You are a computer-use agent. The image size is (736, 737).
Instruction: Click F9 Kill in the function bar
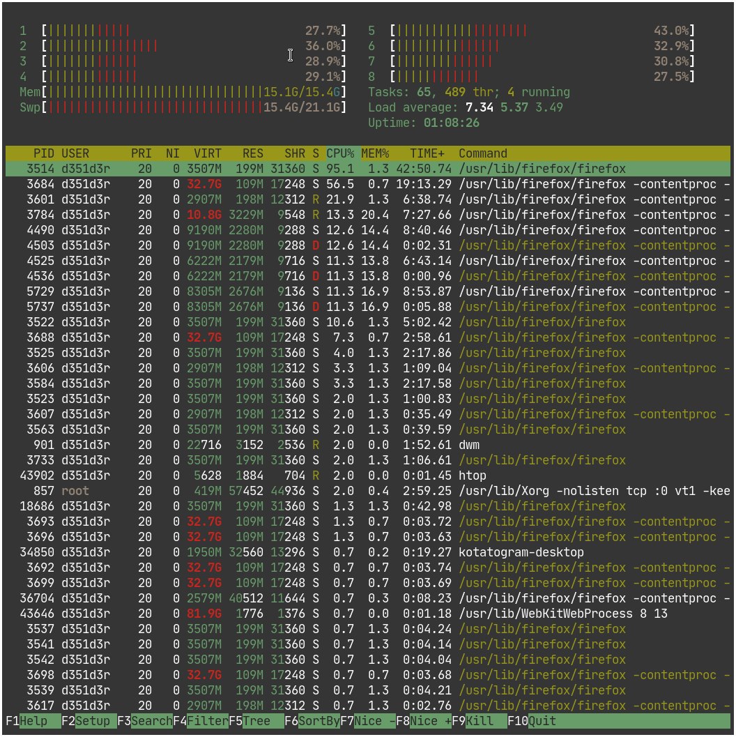coord(479,721)
